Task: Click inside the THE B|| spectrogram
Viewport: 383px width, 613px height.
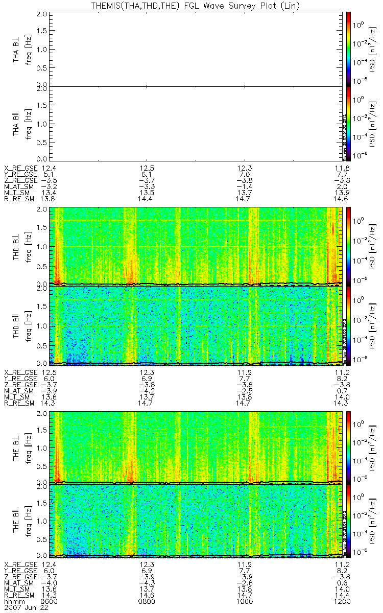Action: [197, 521]
